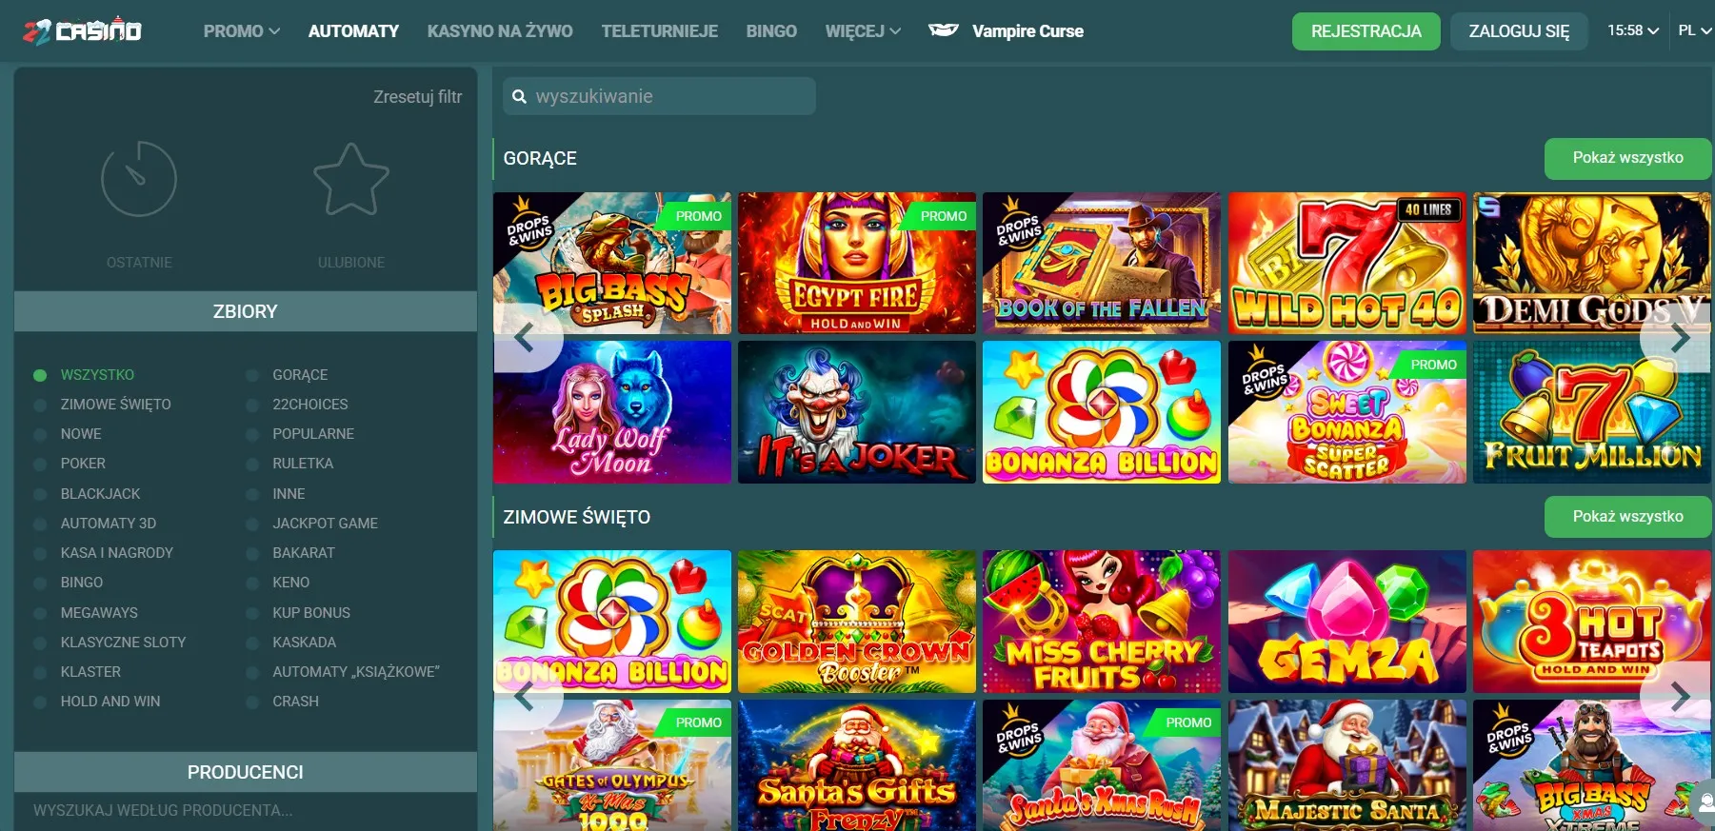Go to the Kasyno na żywo section
1715x831 pixels.
click(499, 31)
